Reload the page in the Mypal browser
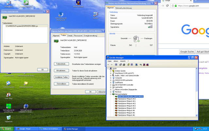The width and height of the screenshot is (209, 131). coord(167,6)
